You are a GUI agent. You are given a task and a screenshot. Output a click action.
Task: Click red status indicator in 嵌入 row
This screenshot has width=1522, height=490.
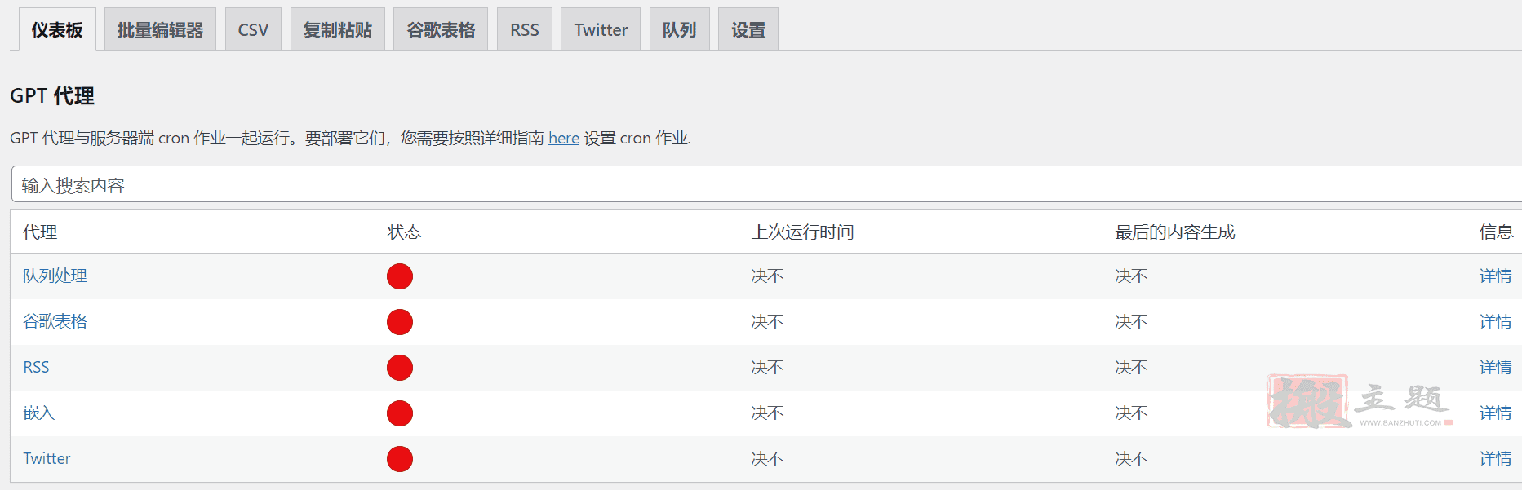coord(400,413)
